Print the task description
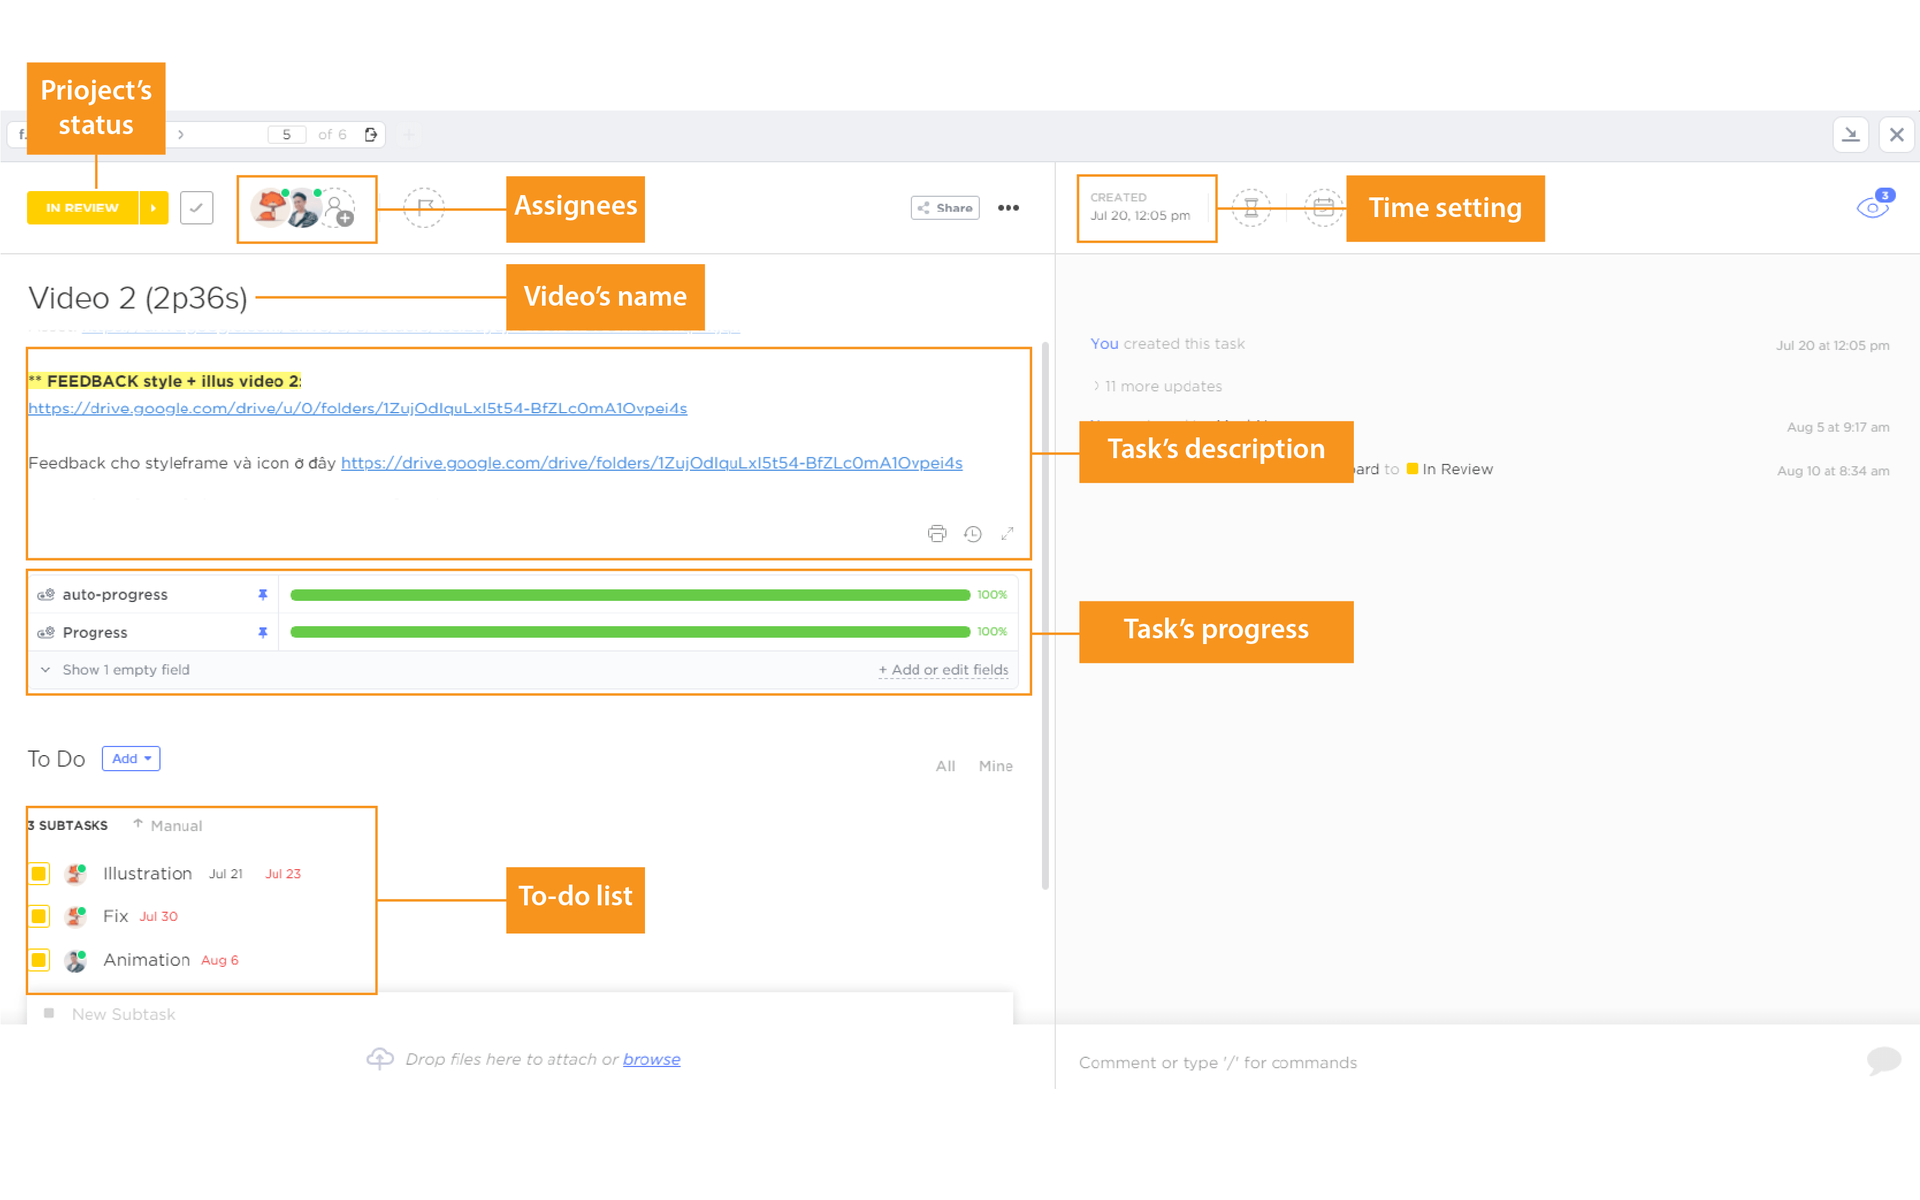The height and width of the screenshot is (1200, 1920). click(937, 534)
